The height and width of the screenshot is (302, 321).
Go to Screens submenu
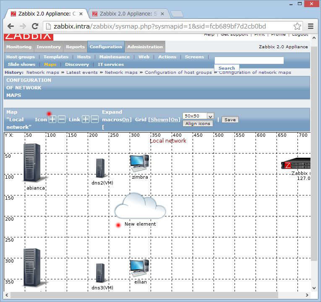[194, 57]
